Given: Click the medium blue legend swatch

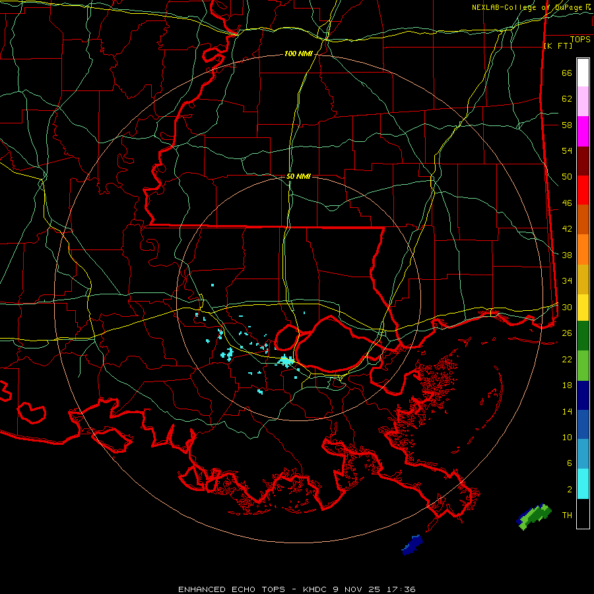Looking at the screenshot, I should pyautogui.click(x=583, y=424).
